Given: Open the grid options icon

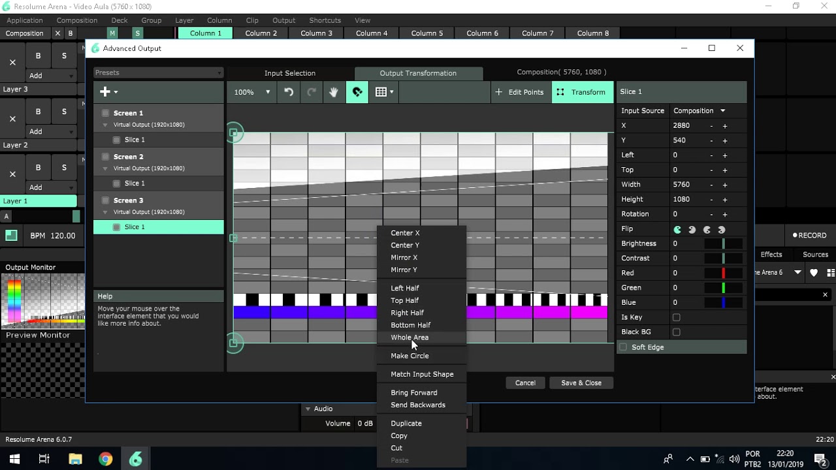Looking at the screenshot, I should [x=384, y=92].
